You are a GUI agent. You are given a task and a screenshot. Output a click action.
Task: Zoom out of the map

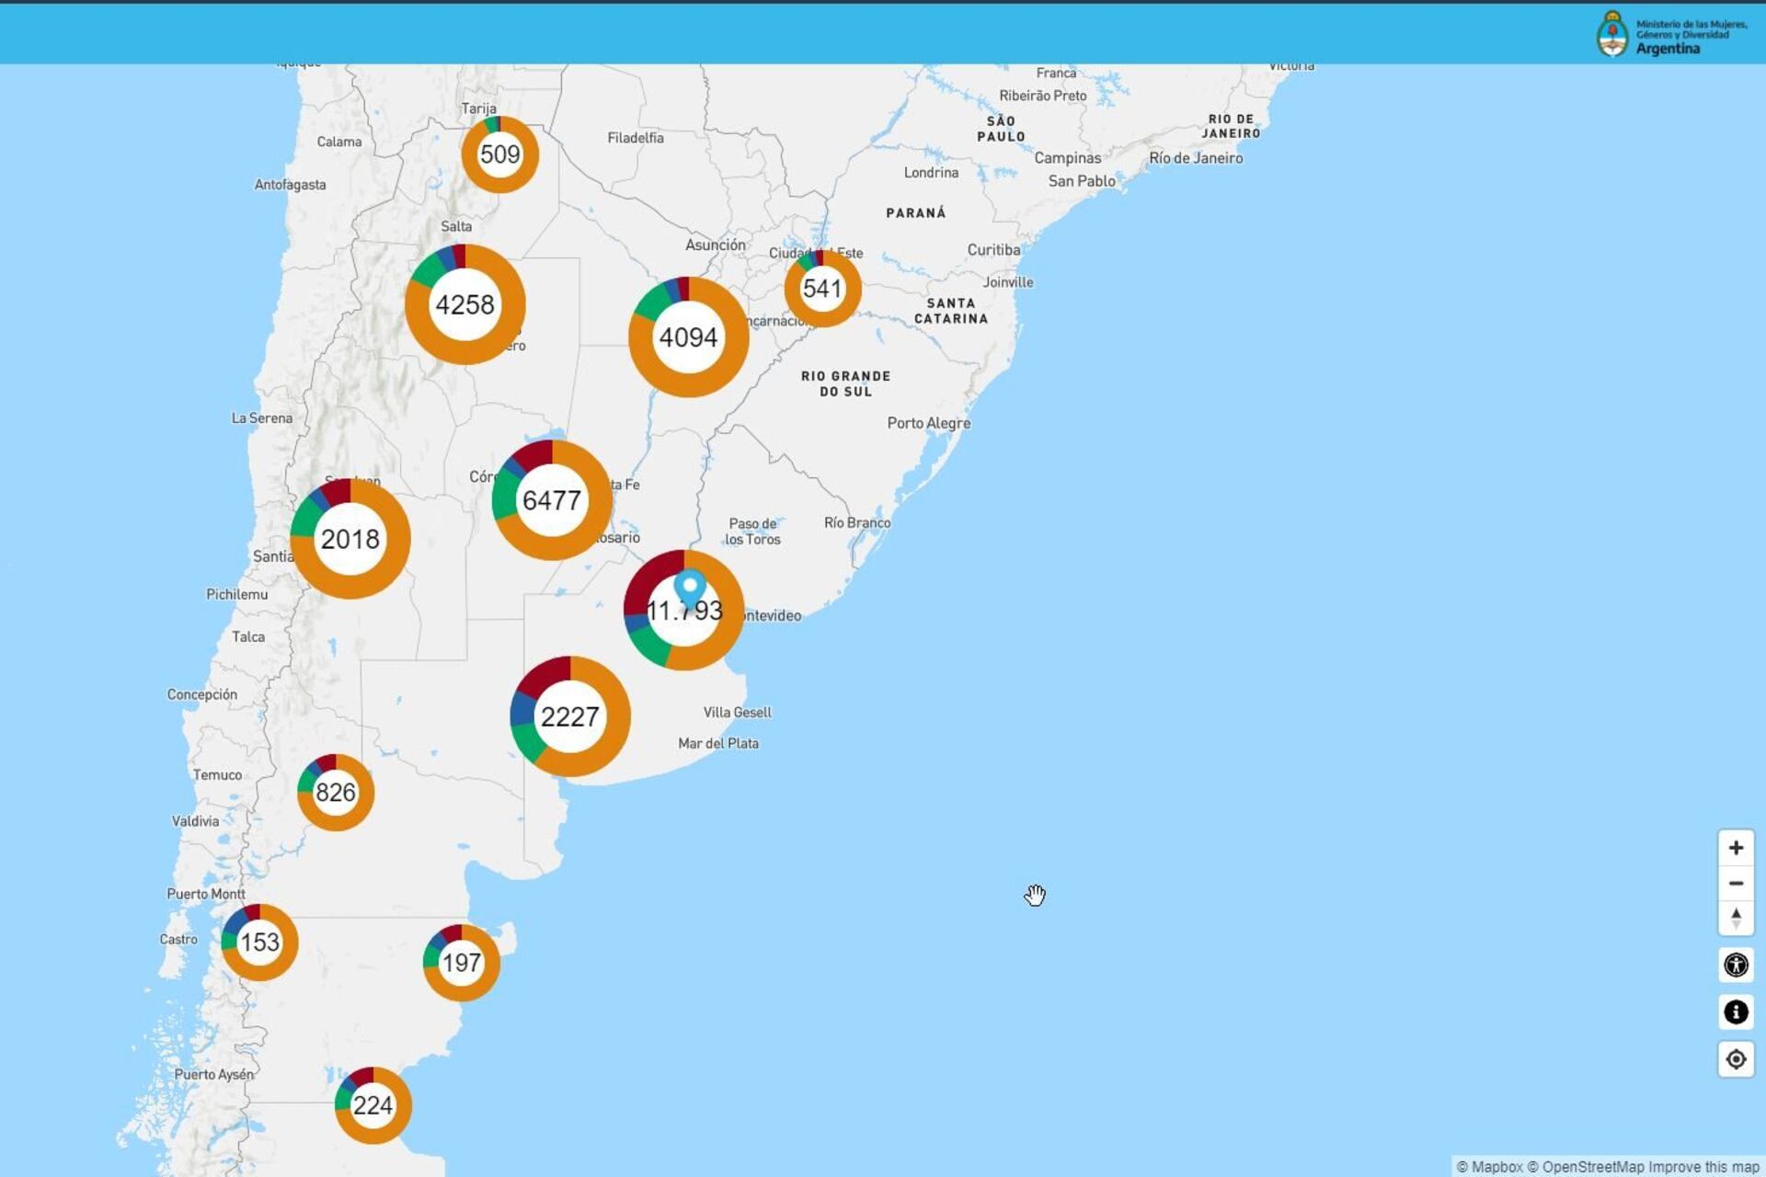coord(1736,884)
